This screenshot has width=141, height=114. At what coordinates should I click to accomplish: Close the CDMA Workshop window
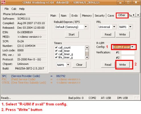coord(136,2)
